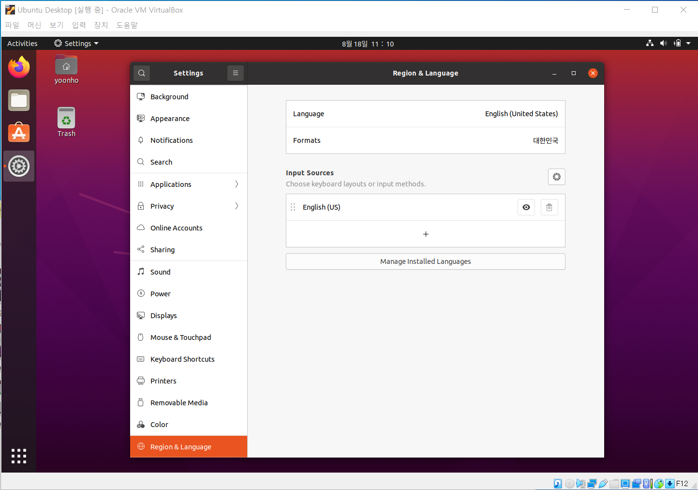Open the Settings search icon
Screen dimensions: 698x490
(141, 73)
